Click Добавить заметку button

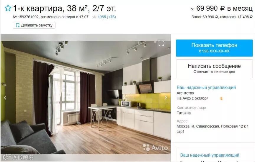click(x=34, y=25)
